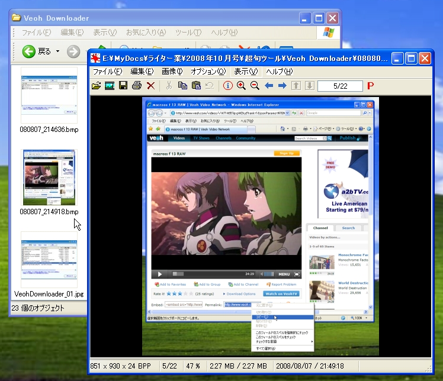
Task: Click file name text 080807_214918.bmp
Action: 49,212
